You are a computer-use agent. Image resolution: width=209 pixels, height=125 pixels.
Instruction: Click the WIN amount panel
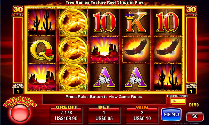[x=142, y=115]
